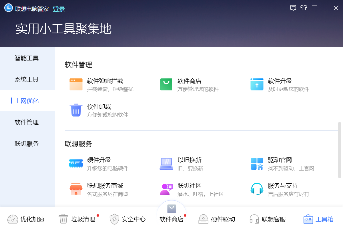The image size is (343, 231).
Task: Click the description 及时更新您的软件
Action: (x=289, y=89)
